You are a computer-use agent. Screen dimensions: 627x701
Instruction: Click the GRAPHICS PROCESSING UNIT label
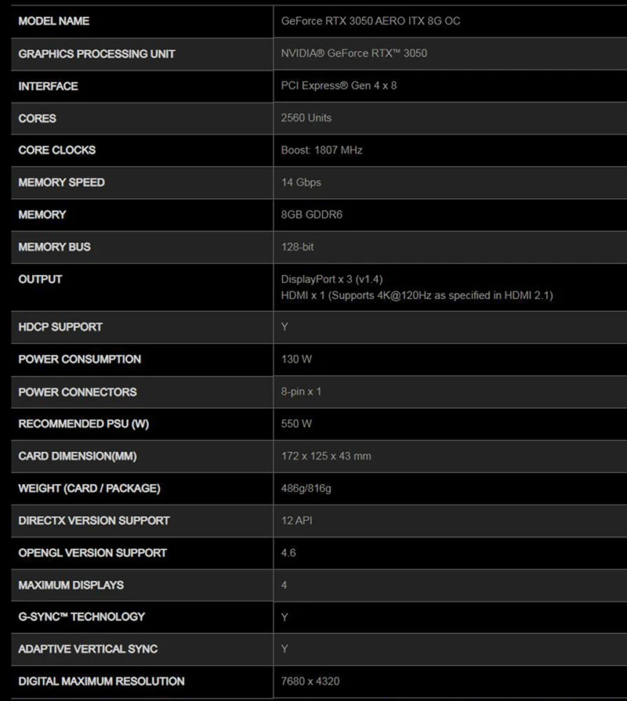coord(96,53)
